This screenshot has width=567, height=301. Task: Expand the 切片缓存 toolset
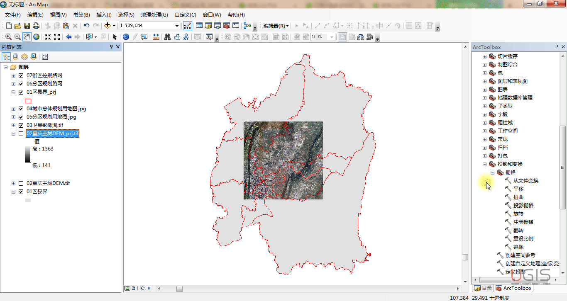coord(484,56)
